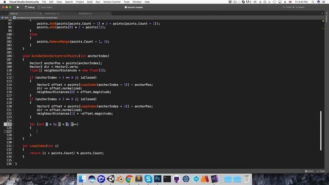This screenshot has width=329, height=185.
Task: Click the editor vertical scrollbar thumb
Action: [x=321, y=131]
